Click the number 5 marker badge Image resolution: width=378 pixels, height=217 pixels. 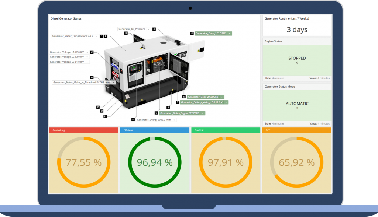(192, 34)
